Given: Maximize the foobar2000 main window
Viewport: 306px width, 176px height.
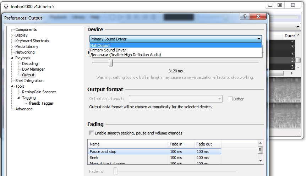Looking at the screenshot, I should click(280, 5).
